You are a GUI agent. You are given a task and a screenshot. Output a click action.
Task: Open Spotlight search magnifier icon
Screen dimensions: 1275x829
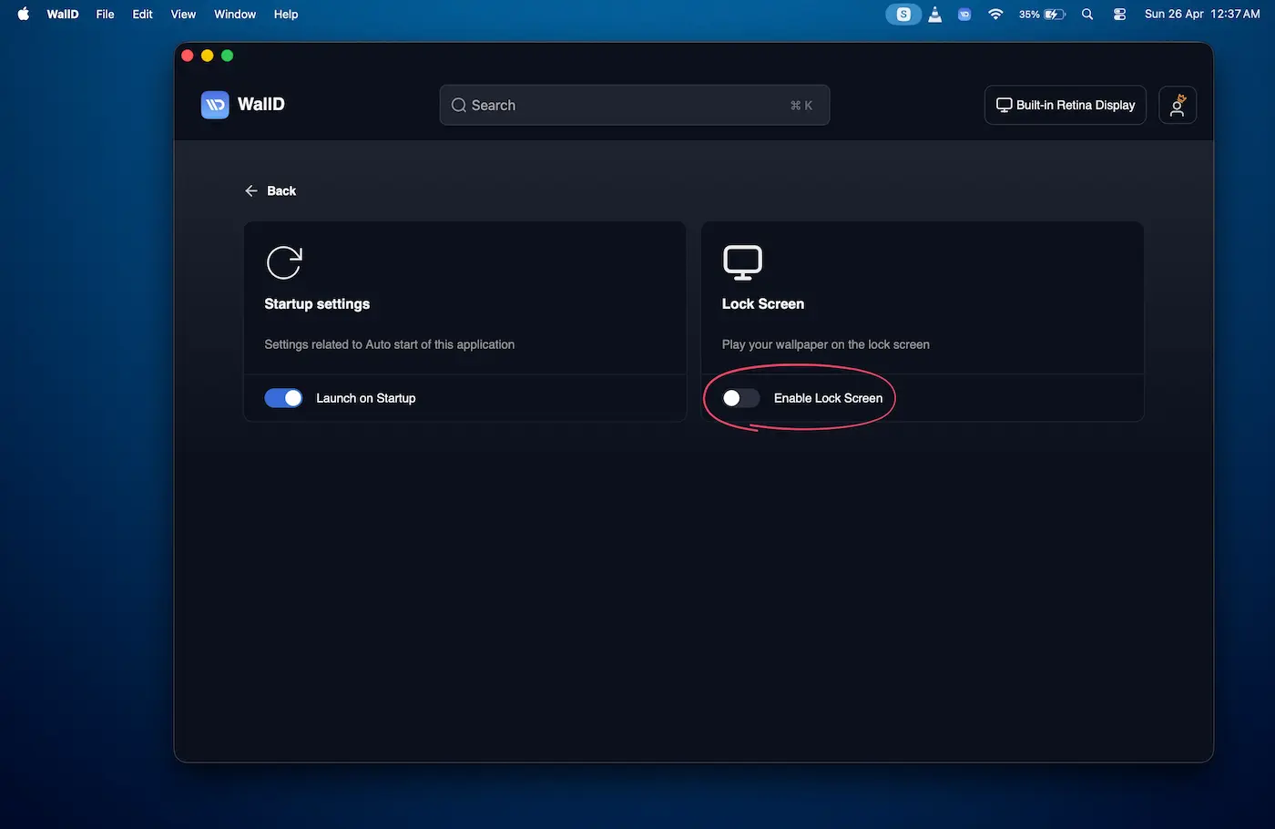[x=1087, y=15]
